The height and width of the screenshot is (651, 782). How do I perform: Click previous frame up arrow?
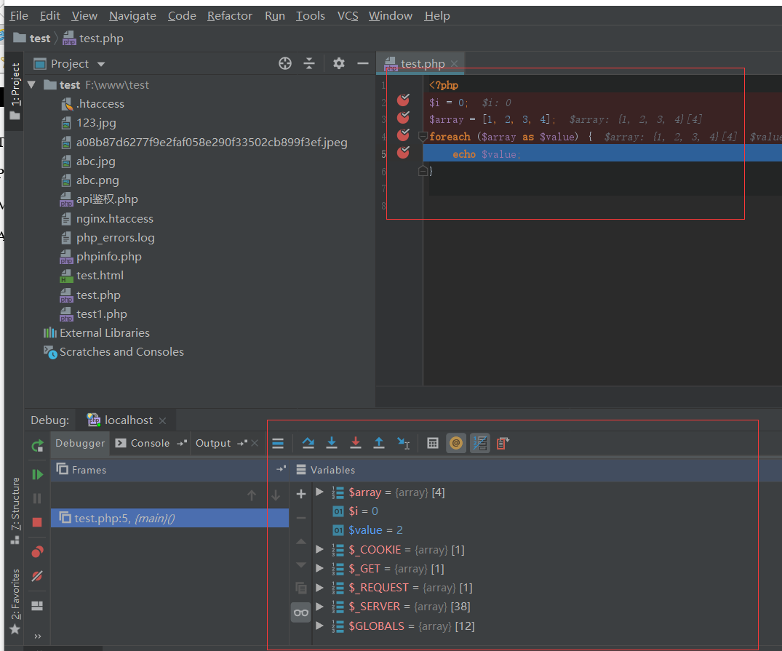(x=252, y=495)
